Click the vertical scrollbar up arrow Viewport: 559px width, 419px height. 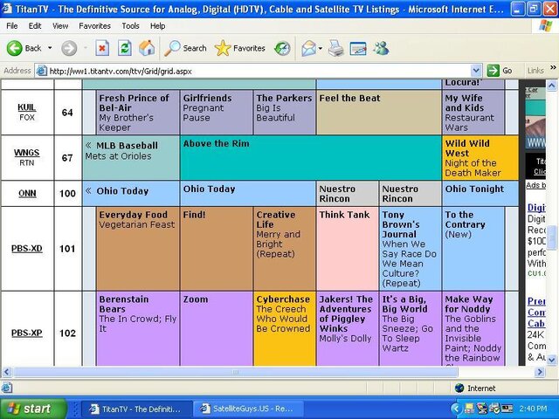pos(551,86)
